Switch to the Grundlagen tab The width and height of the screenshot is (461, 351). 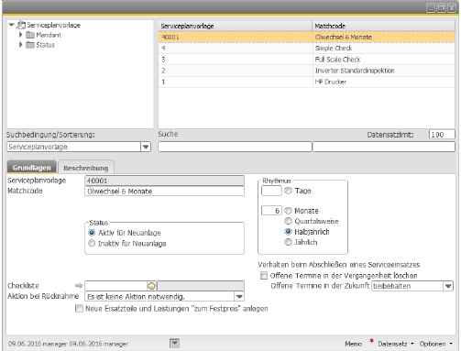coord(32,168)
